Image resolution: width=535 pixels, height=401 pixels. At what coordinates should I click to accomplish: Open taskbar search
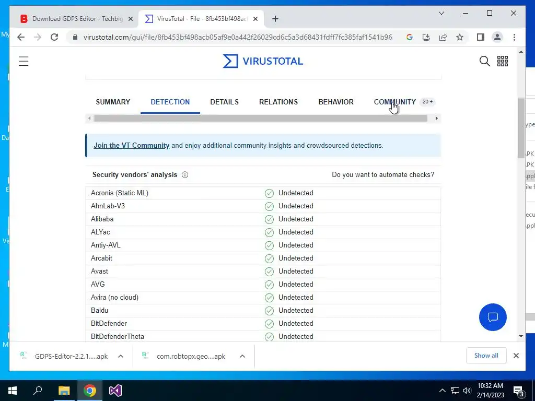point(38,391)
